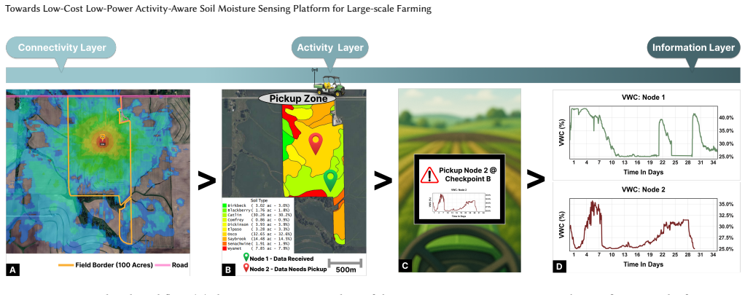The height and width of the screenshot is (295, 745).
Task: Click the green pin in Node 1 legend
Action: click(x=246, y=258)
